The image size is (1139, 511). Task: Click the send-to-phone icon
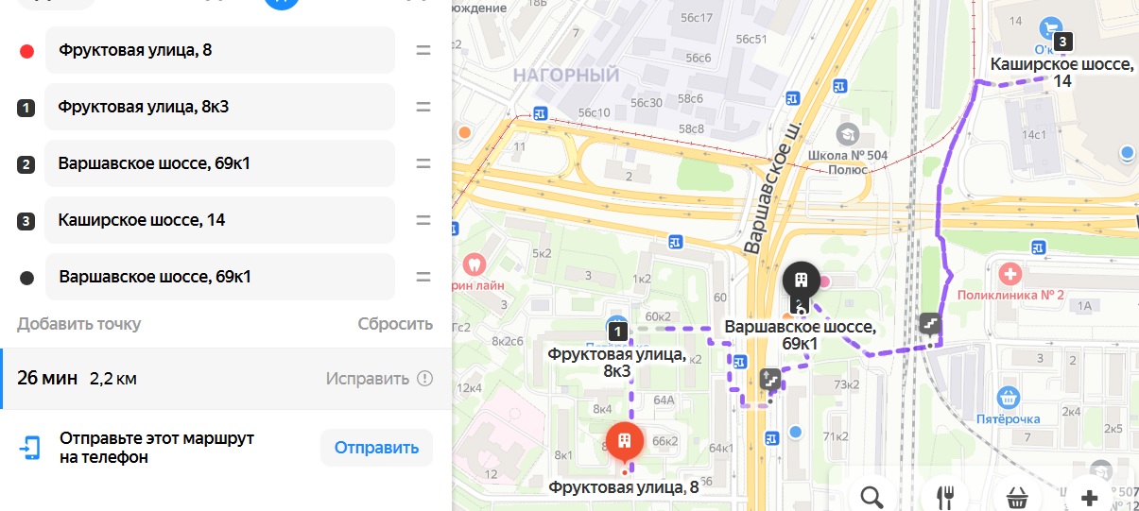[x=31, y=447]
